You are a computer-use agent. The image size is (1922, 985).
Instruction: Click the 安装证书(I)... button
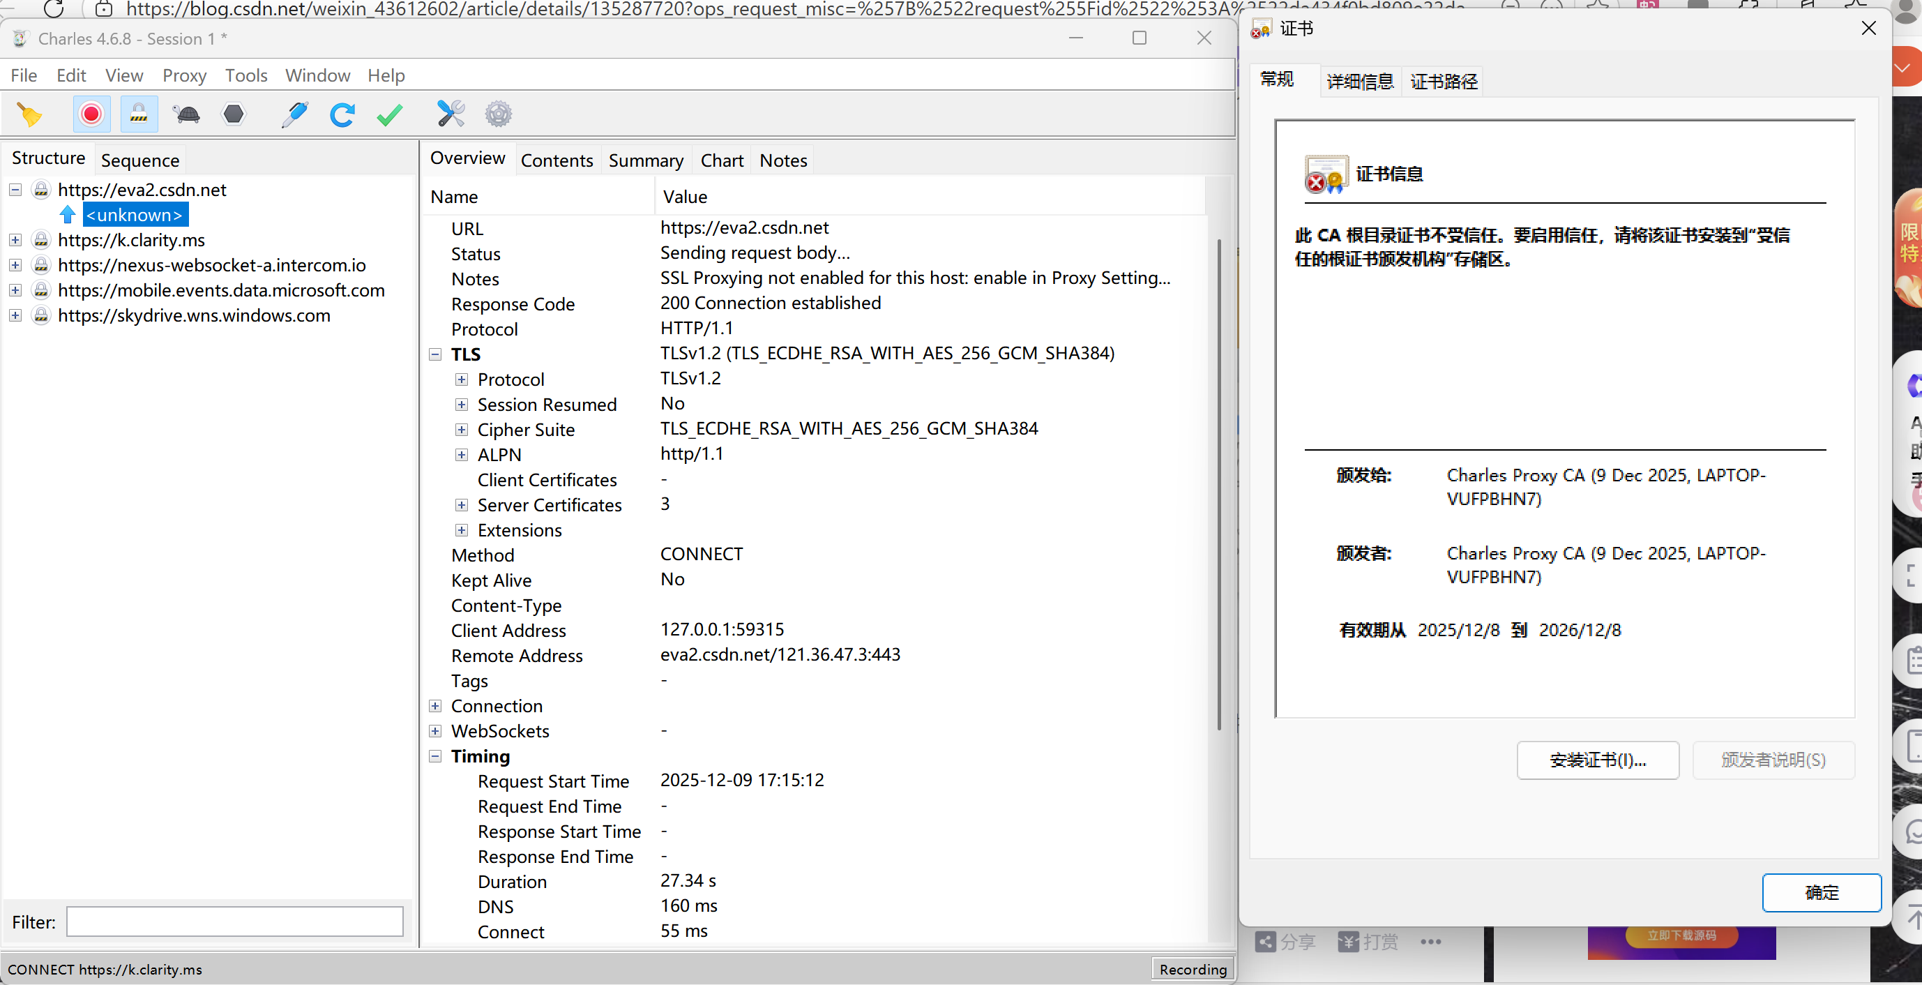tap(1598, 760)
